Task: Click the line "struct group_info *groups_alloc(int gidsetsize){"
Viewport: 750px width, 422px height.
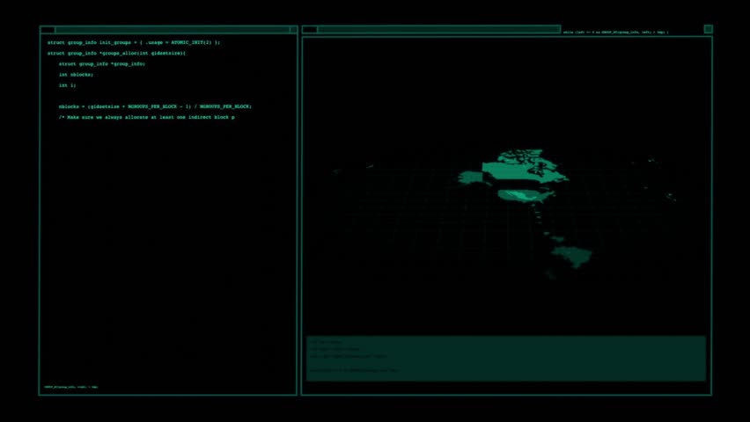Action: [x=116, y=53]
